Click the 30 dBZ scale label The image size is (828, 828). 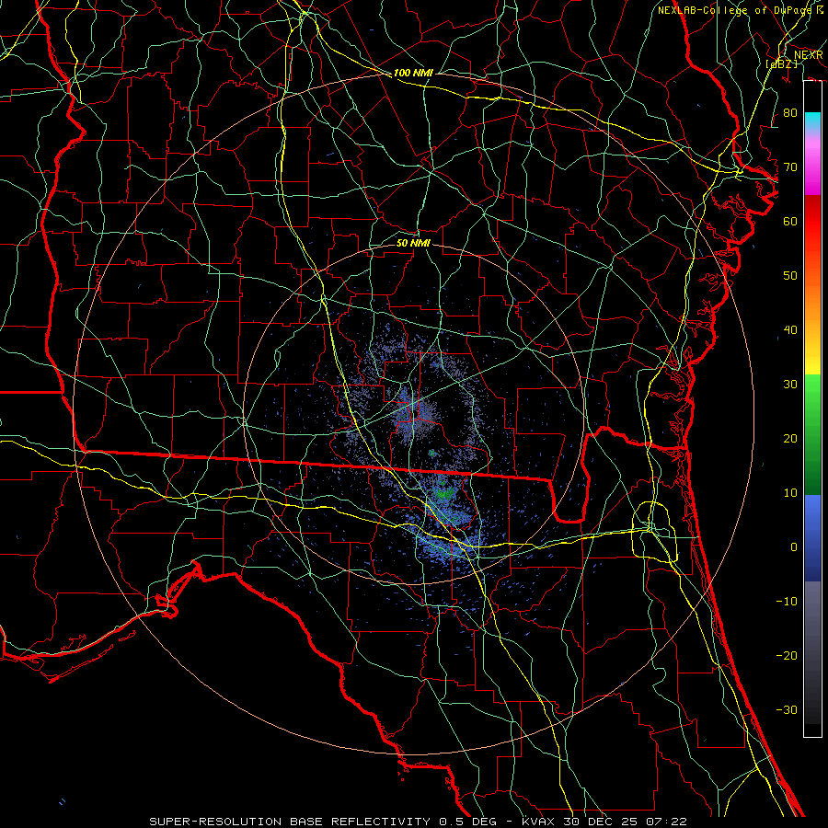(x=790, y=385)
